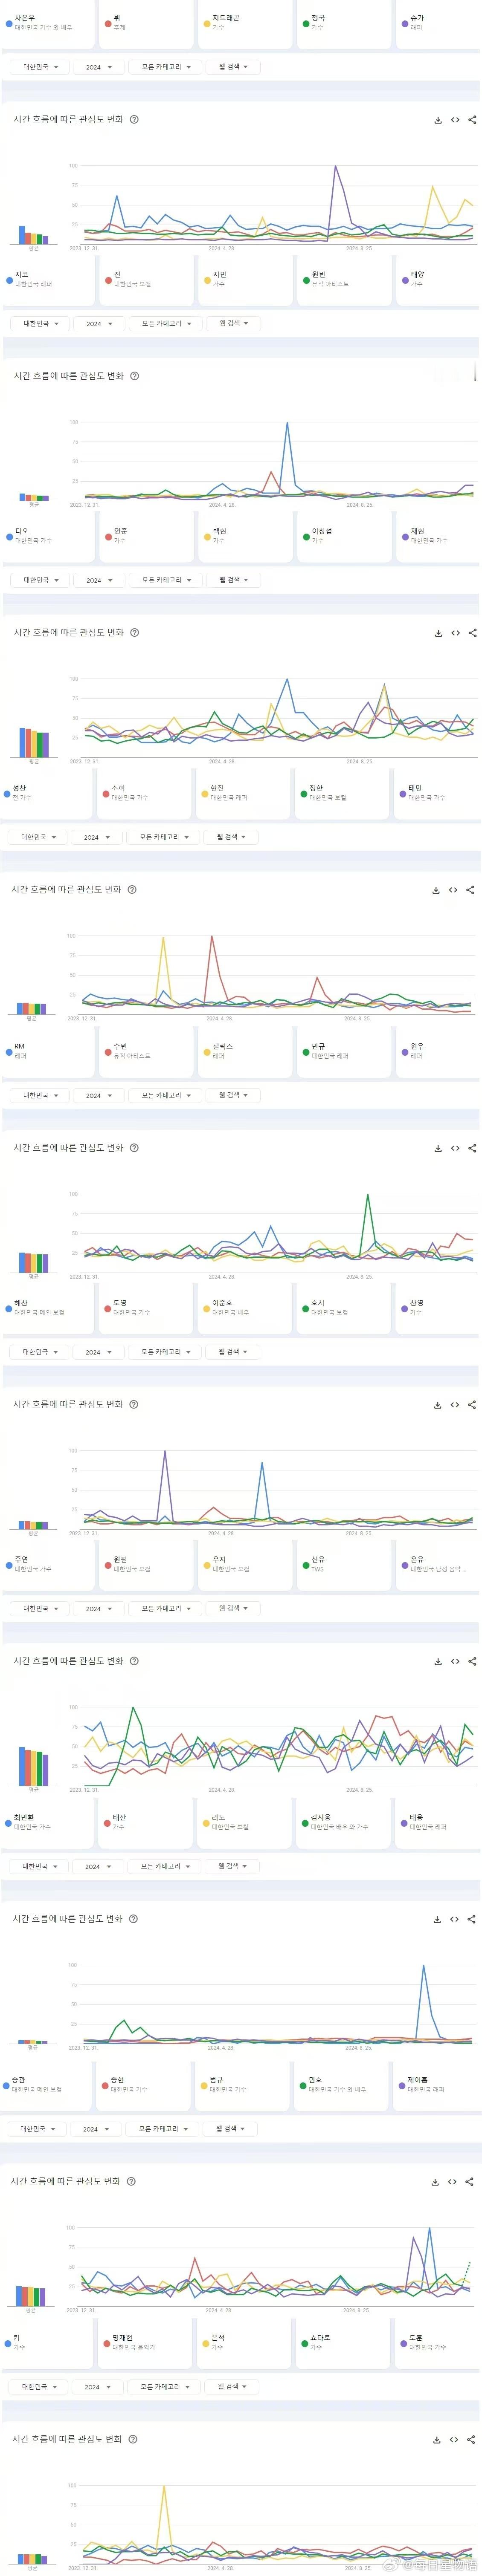Screen dimensions: 482x2576
Task: Click the 신유 search term text
Action: coord(318,1559)
